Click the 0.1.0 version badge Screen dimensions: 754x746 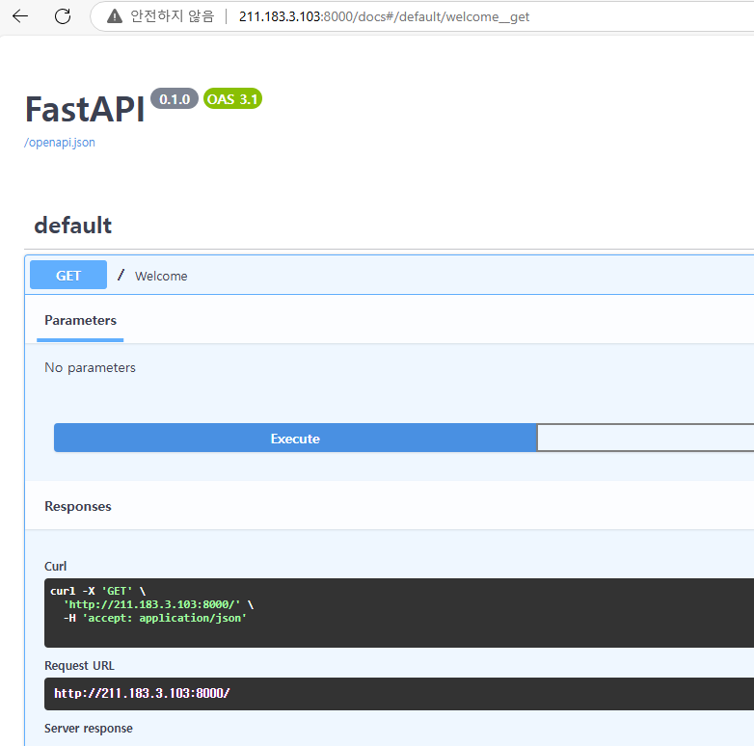175,99
